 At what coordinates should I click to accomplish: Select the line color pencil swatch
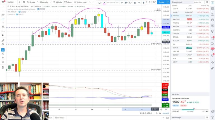click(104, 2)
